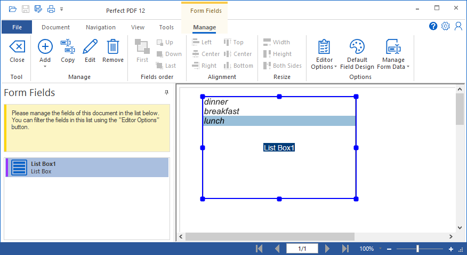Open Editor Options dropdown
Viewport: 467px width, 255px height.
[x=324, y=54]
